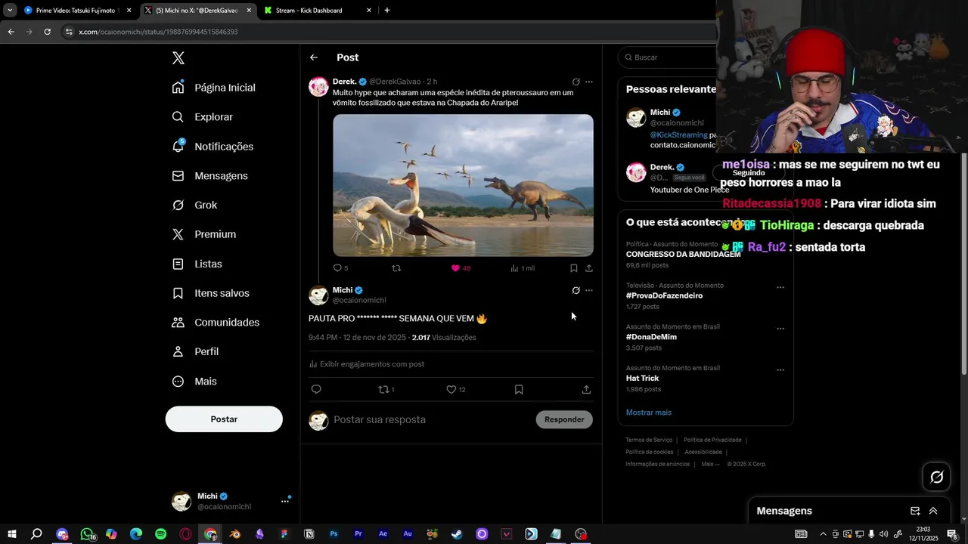Open Mais menu in sidebar
The height and width of the screenshot is (544, 968).
195,382
